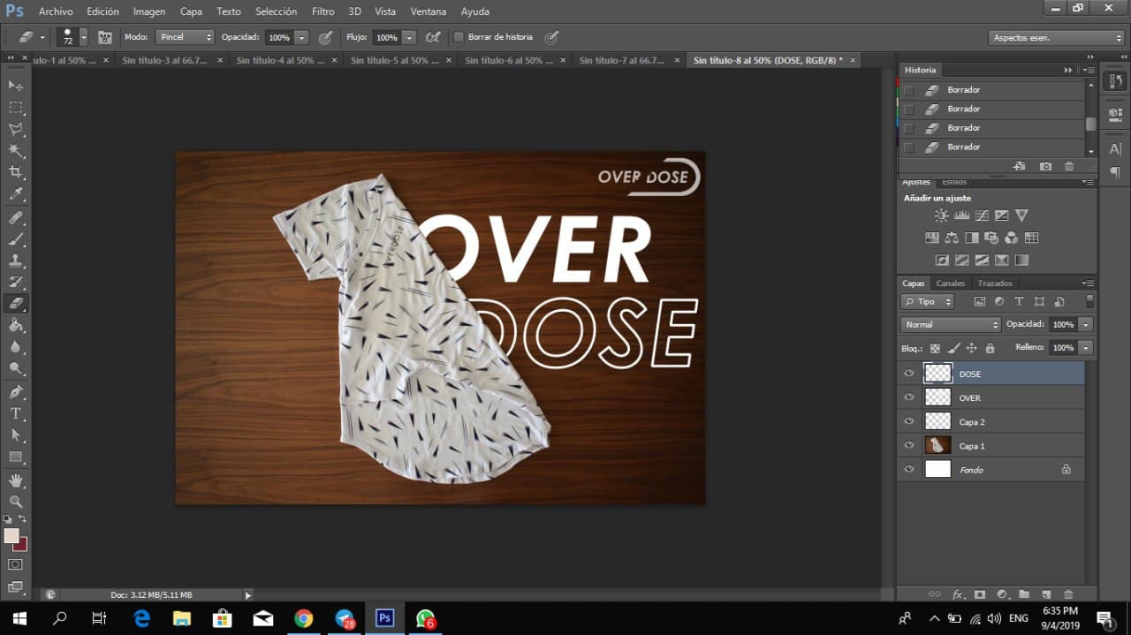
Task: Hide the OVER layer
Action: (908, 397)
